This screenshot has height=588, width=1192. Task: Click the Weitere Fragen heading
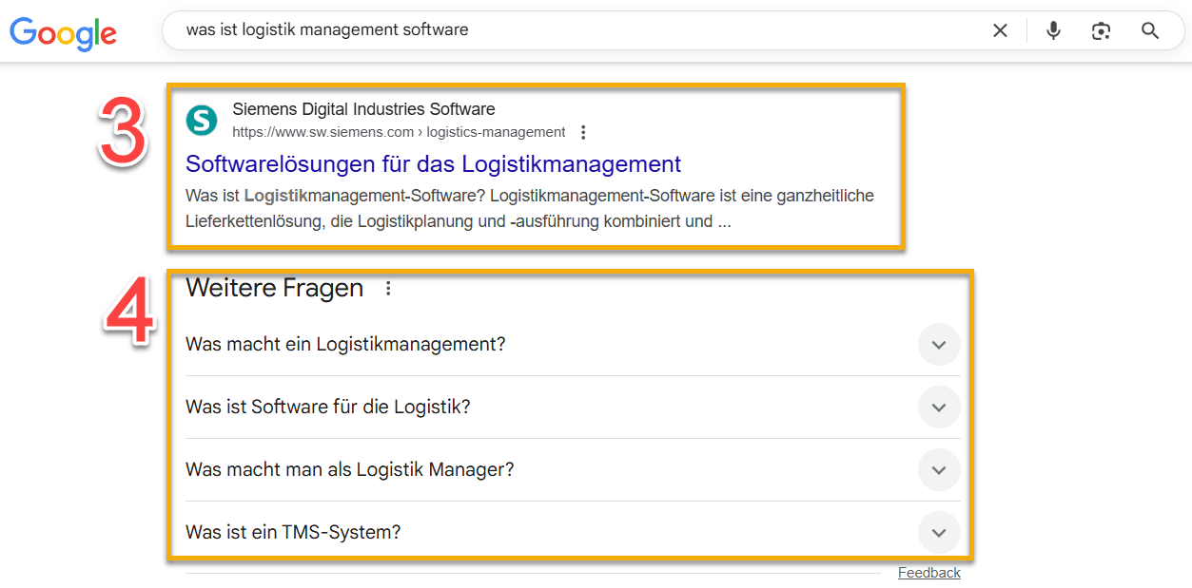coord(275,288)
